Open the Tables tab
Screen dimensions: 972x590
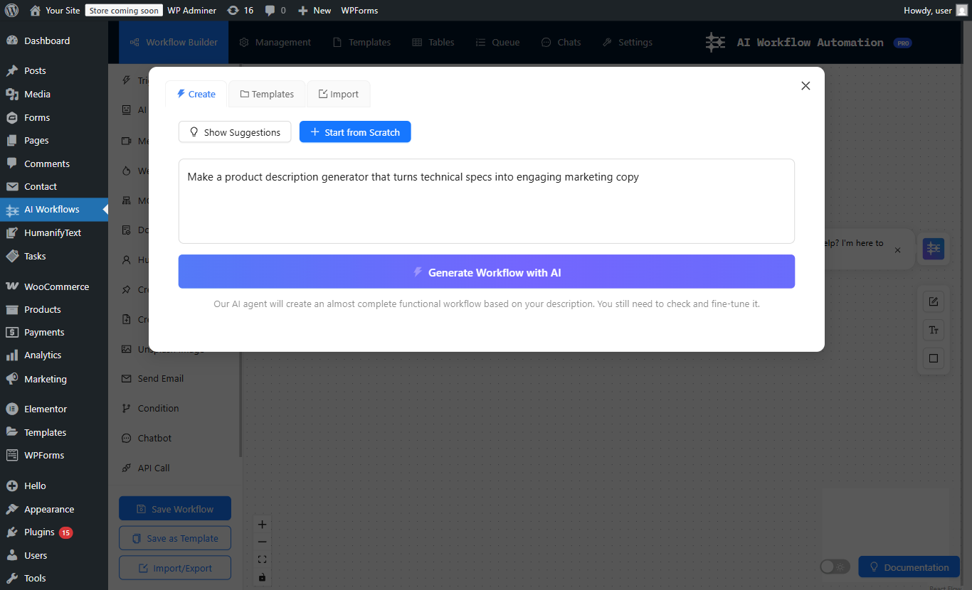(433, 42)
